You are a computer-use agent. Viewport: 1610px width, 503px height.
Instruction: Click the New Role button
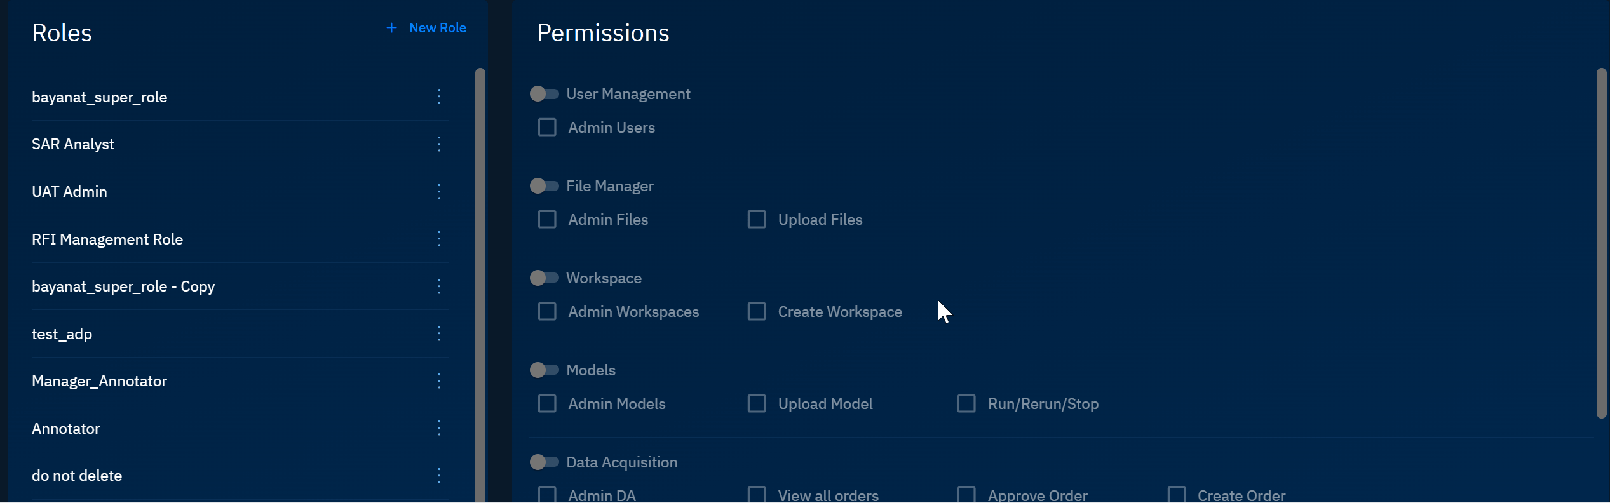[427, 28]
